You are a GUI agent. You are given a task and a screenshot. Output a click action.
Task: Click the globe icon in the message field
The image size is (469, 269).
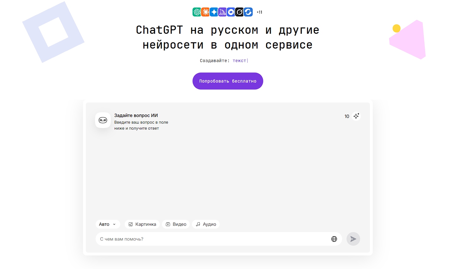pyautogui.click(x=334, y=239)
